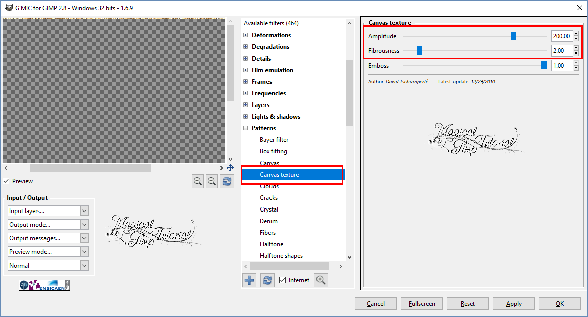This screenshot has height=317, width=588.
Task: Zoom in on the preview image
Action: [x=212, y=181]
